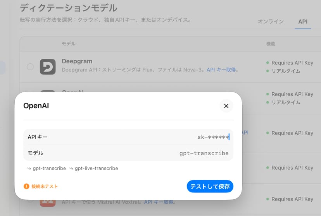Click Deepgram's Requires API Key label

(292, 63)
